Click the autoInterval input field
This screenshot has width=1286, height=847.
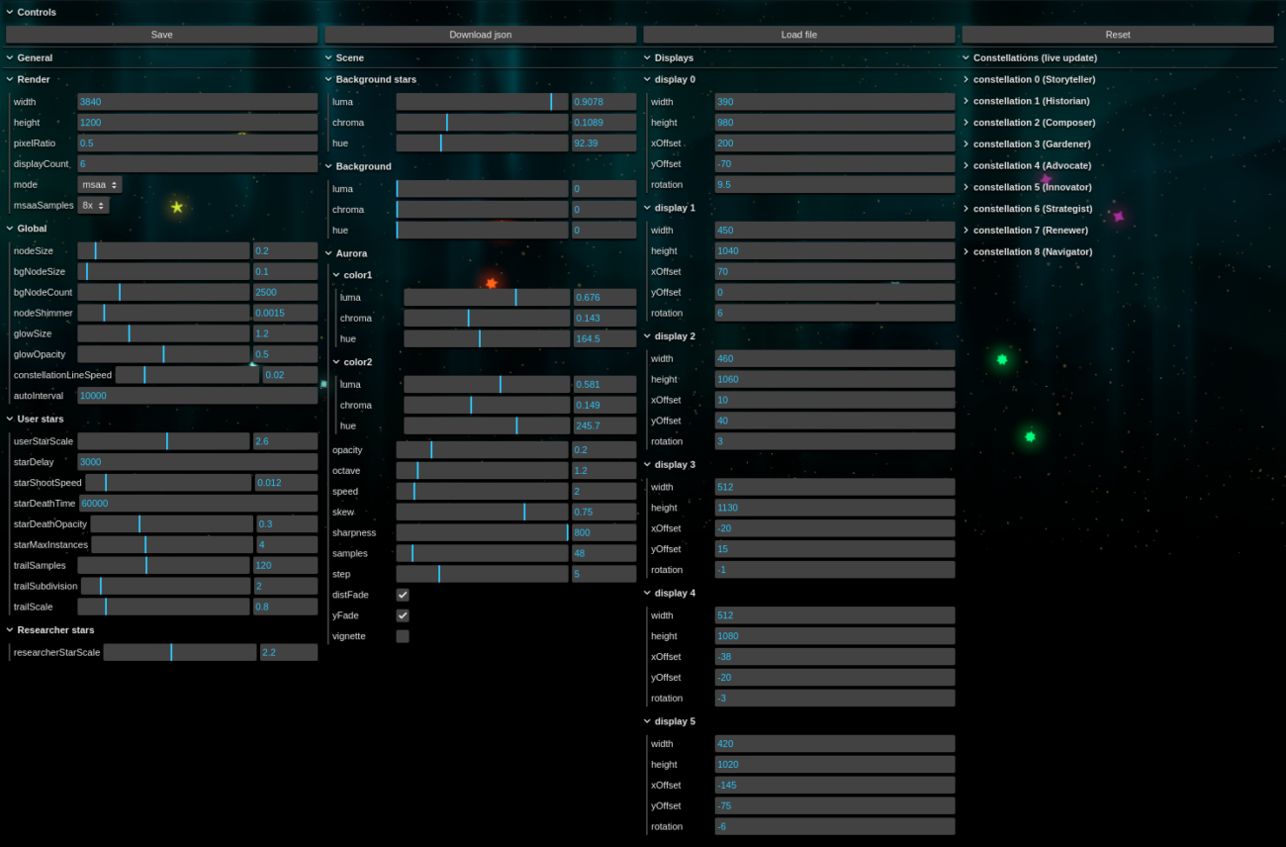point(197,396)
